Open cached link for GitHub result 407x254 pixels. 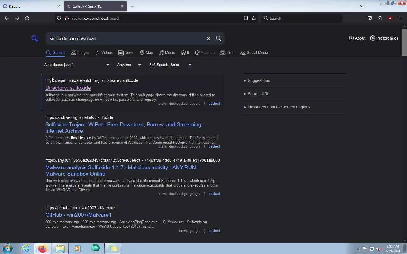[214, 231]
